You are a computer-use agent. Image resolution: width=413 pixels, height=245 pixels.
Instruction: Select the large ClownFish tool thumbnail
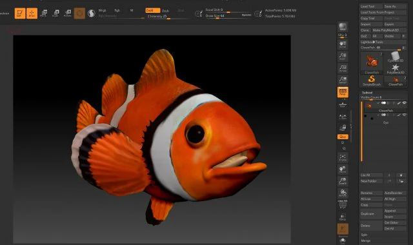372,63
